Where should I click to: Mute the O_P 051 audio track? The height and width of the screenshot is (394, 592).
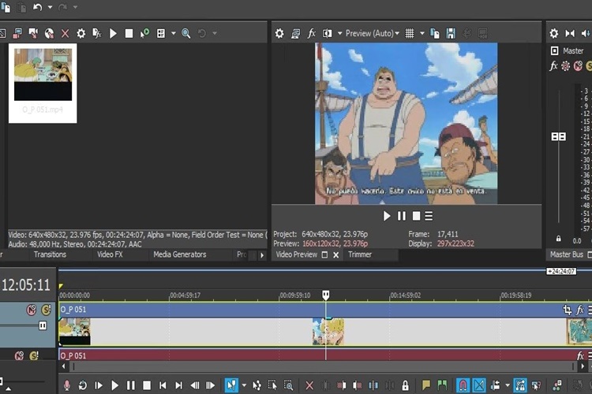[x=19, y=355]
